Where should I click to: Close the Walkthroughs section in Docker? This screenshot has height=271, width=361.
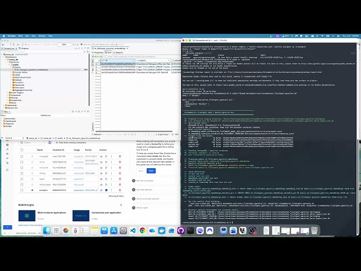pyautogui.click(x=121, y=205)
